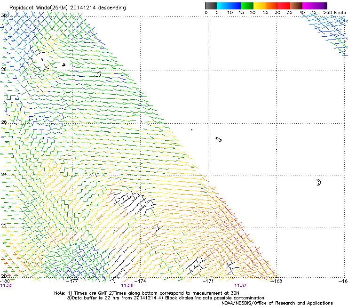Click the green 15-20 knots legend swatch
Viewport: 348px width, 306px height.
(247, 6)
